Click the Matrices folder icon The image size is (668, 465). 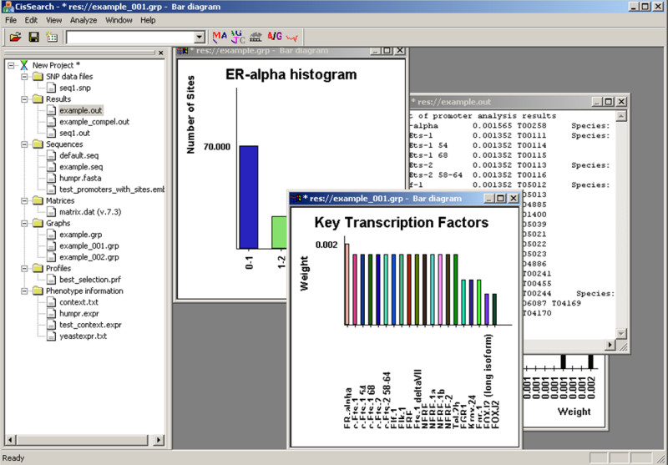38,200
